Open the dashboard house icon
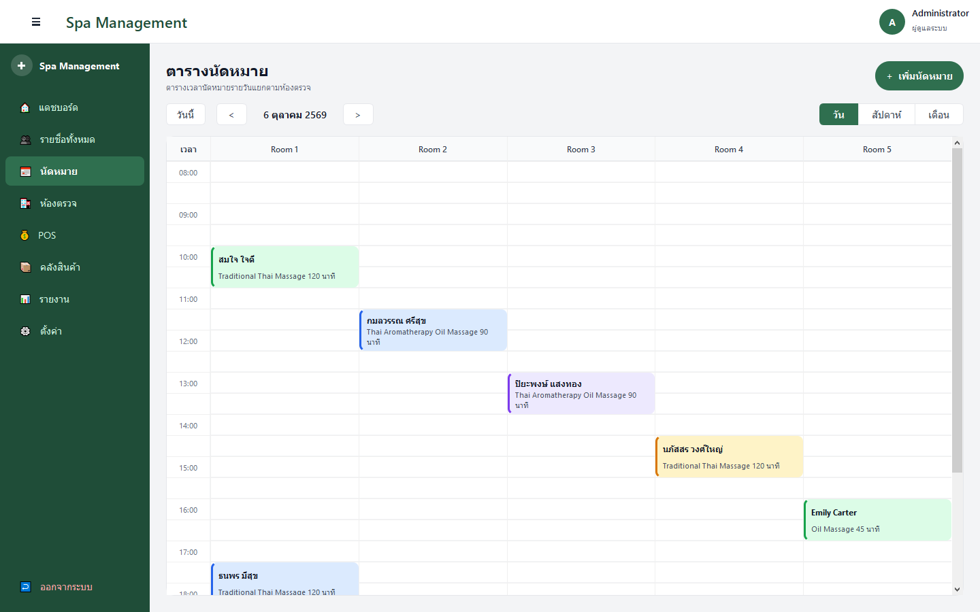Viewport: 980px width, 612px height. [x=25, y=107]
